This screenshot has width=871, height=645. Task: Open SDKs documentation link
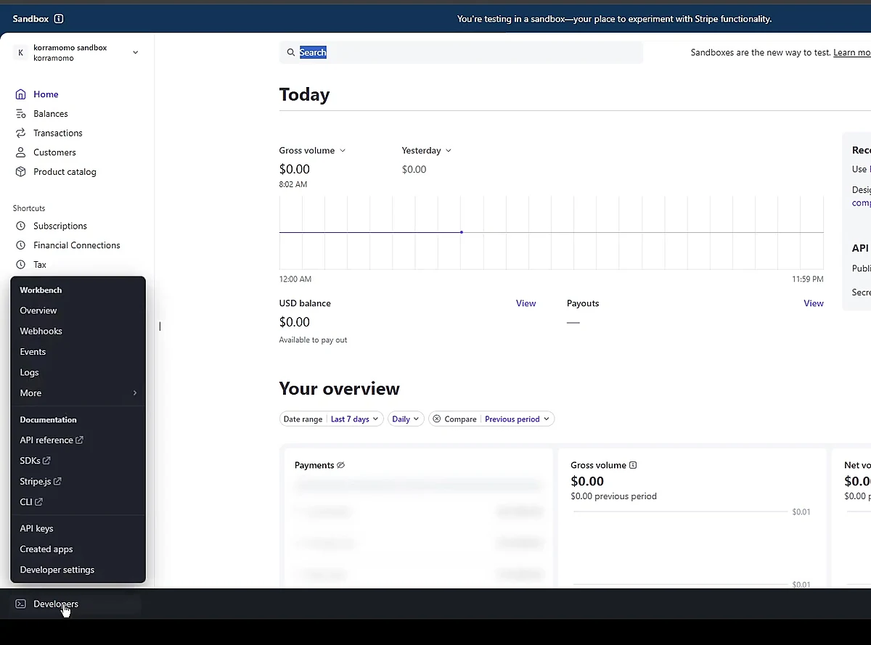35,461
